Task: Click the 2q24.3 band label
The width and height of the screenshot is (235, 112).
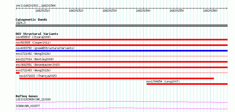Action: (x=21, y=23)
